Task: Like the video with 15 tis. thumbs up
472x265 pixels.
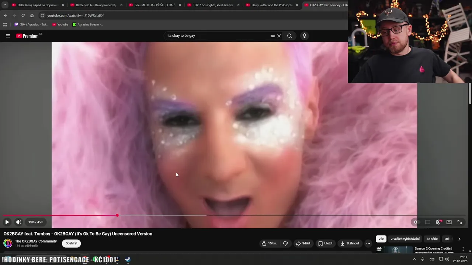Action: pyautogui.click(x=269, y=243)
